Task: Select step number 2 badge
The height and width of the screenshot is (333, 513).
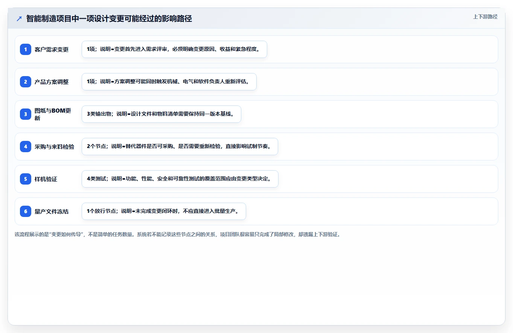Action: (26, 82)
